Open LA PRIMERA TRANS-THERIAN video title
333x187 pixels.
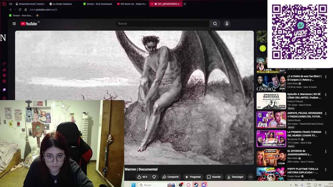coord(304,134)
